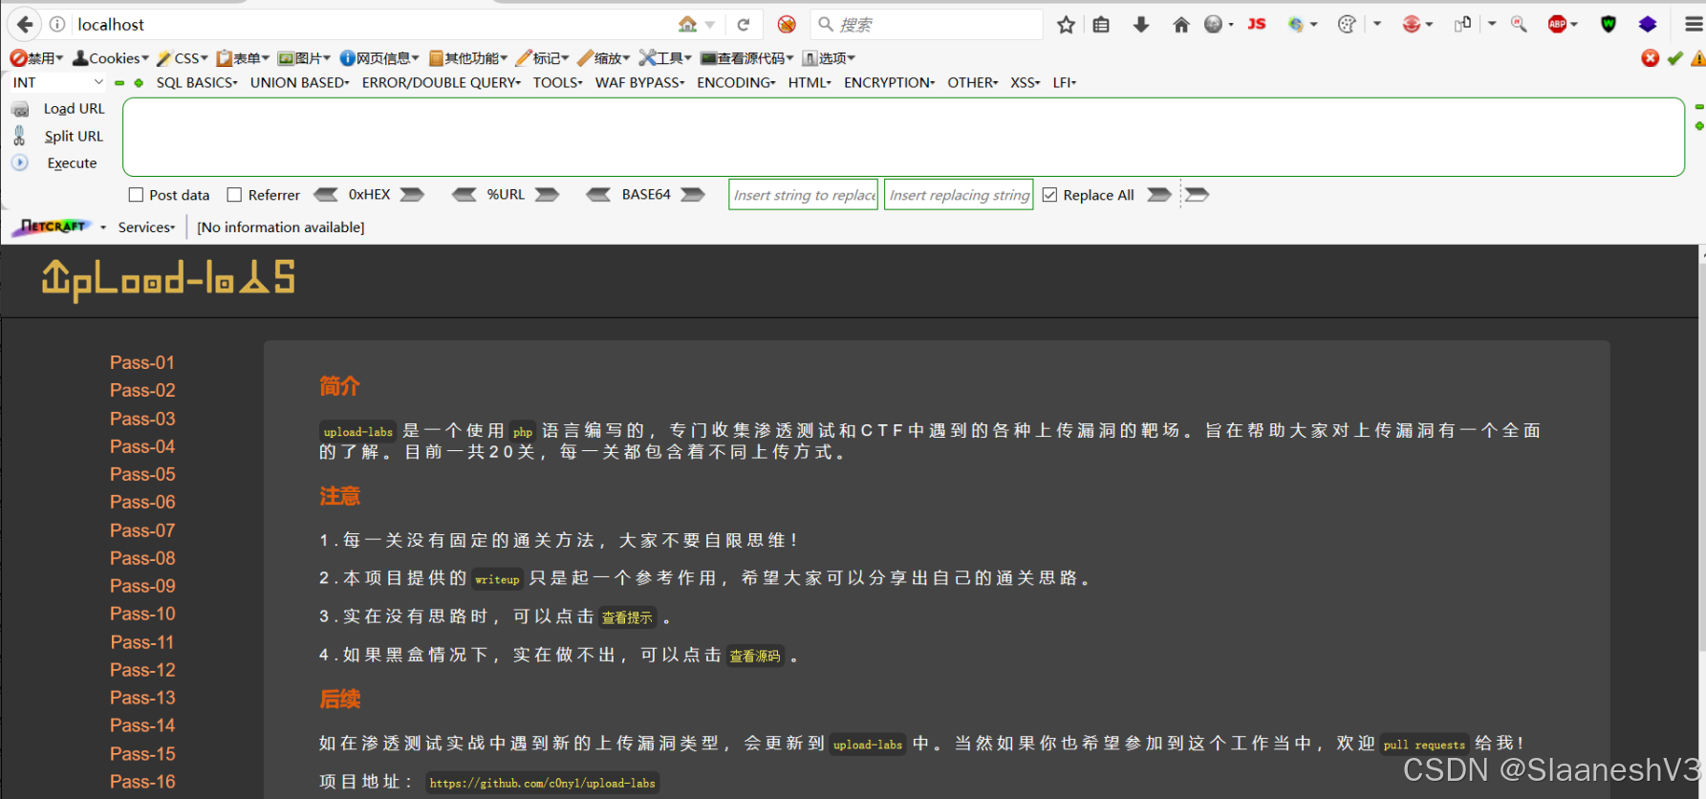The height and width of the screenshot is (799, 1706).
Task: Click the Upload-labs logo
Action: tap(168, 280)
